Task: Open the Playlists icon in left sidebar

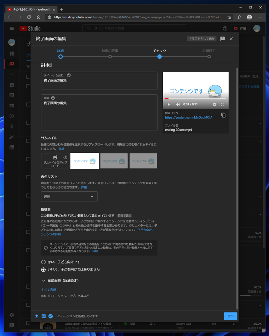Action: point(12,74)
